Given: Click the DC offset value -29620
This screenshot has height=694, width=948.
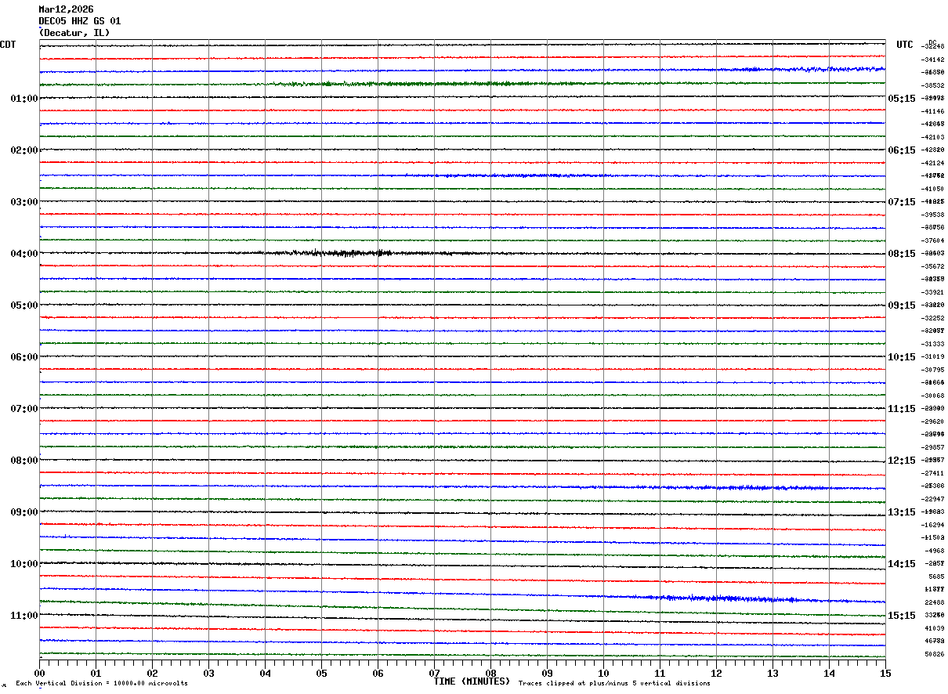Looking at the screenshot, I should tap(933, 421).
